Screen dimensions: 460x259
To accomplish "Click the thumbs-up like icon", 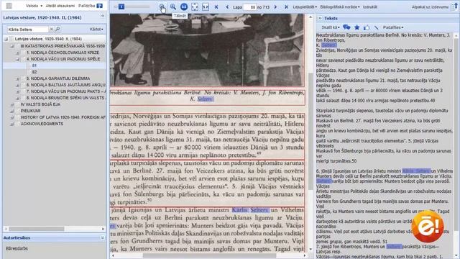I will 367,27.
